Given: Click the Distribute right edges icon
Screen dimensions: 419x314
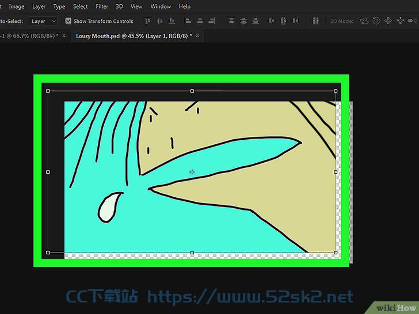Looking at the screenshot, I should pyautogui.click(x=296, y=21).
